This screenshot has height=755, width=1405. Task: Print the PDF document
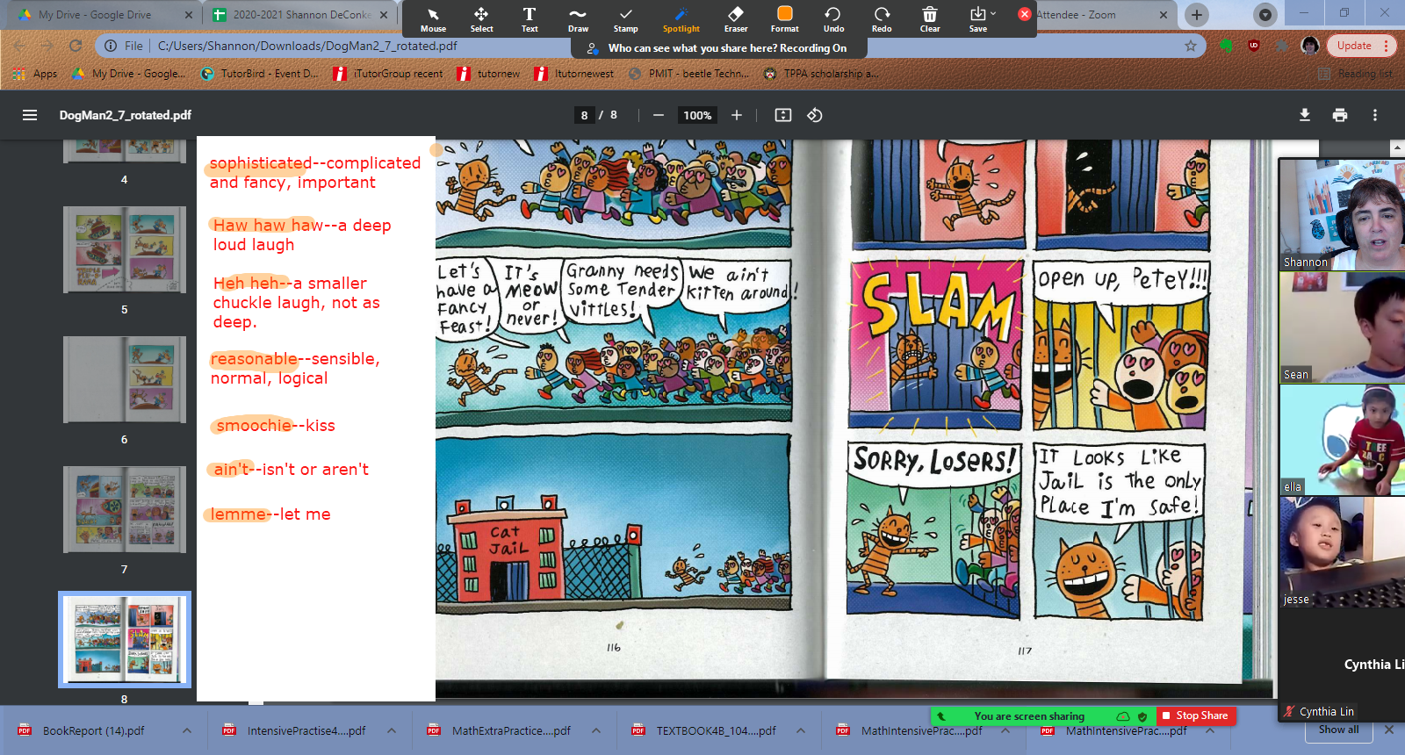click(x=1340, y=115)
